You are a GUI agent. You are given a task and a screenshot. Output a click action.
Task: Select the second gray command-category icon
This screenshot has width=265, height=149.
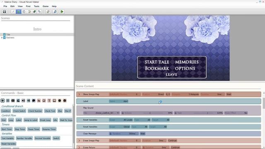(8, 101)
